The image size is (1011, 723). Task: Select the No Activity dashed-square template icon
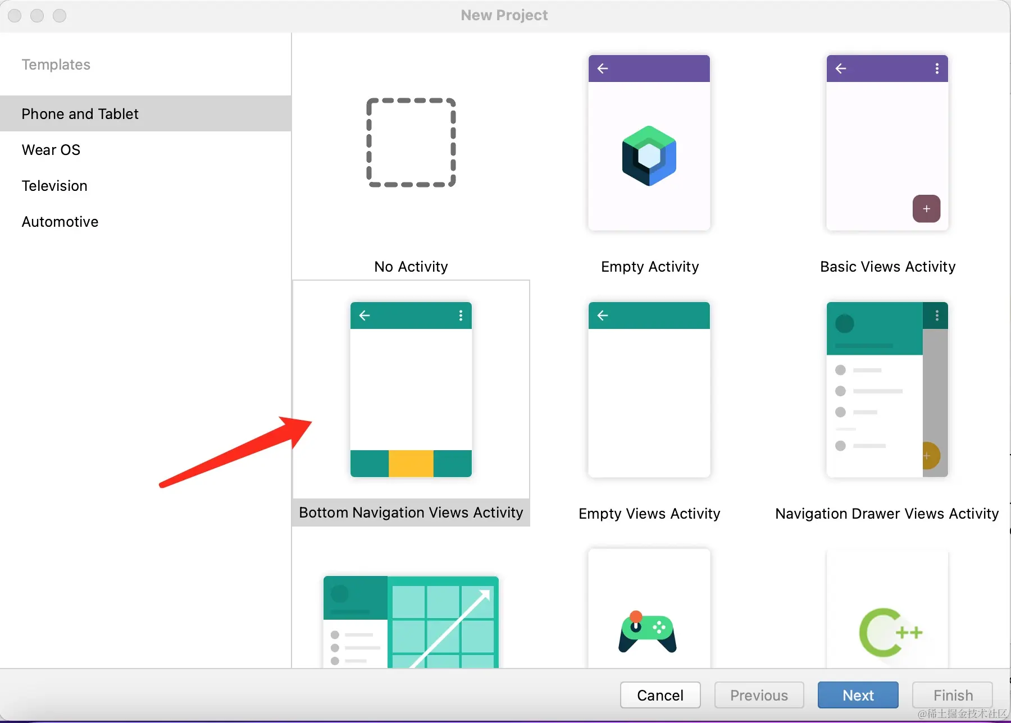[411, 143]
